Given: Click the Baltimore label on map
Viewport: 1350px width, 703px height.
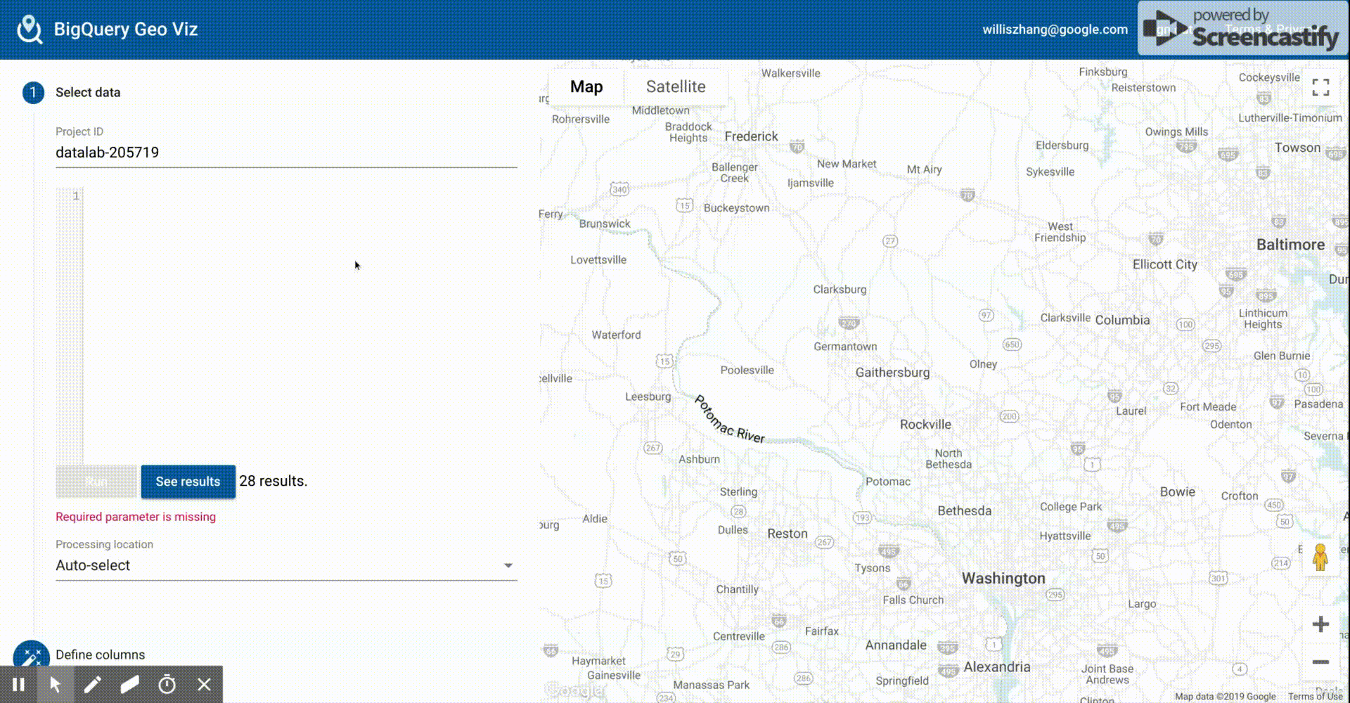Looking at the screenshot, I should (1290, 245).
